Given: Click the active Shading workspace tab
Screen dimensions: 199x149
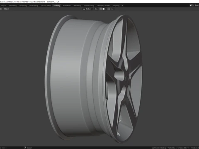Looking at the screenshot, I should click(x=57, y=6).
